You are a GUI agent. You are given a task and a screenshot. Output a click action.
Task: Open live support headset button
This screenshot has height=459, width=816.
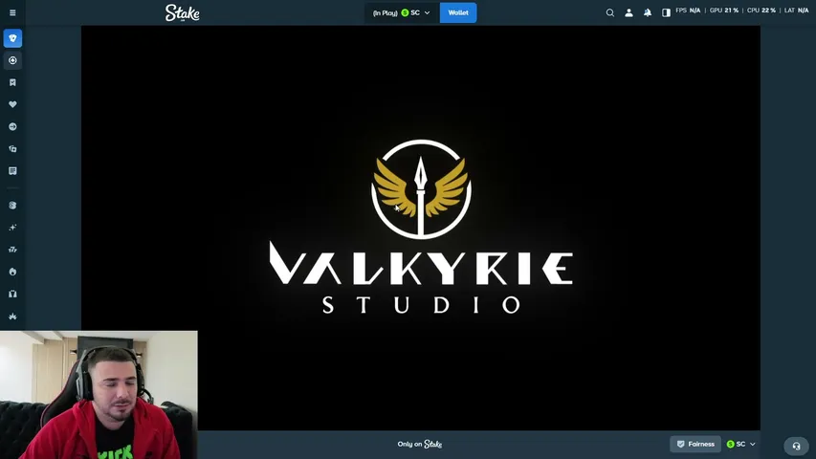tap(796, 446)
